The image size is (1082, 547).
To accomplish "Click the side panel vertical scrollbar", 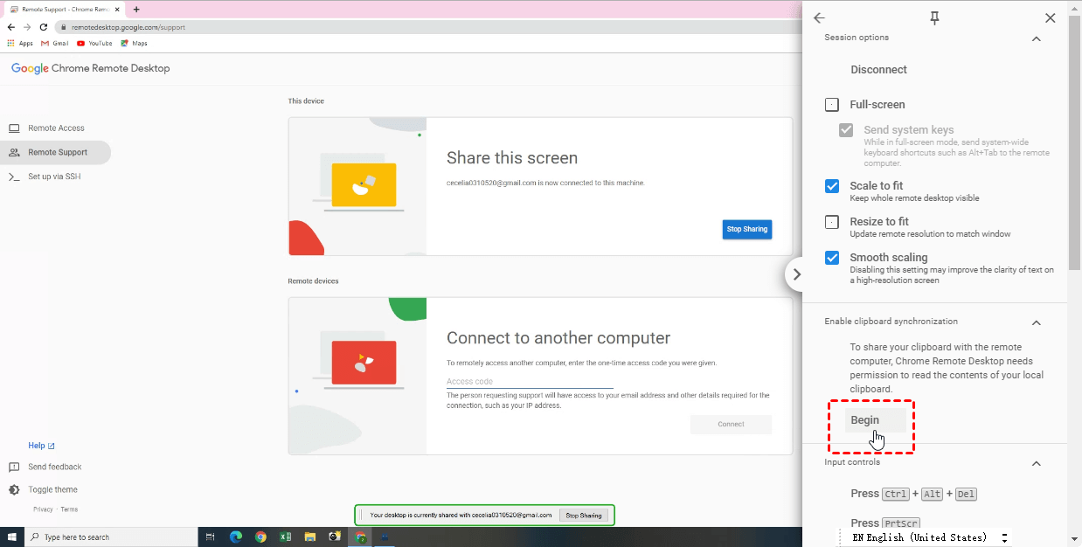I will (1075, 144).
